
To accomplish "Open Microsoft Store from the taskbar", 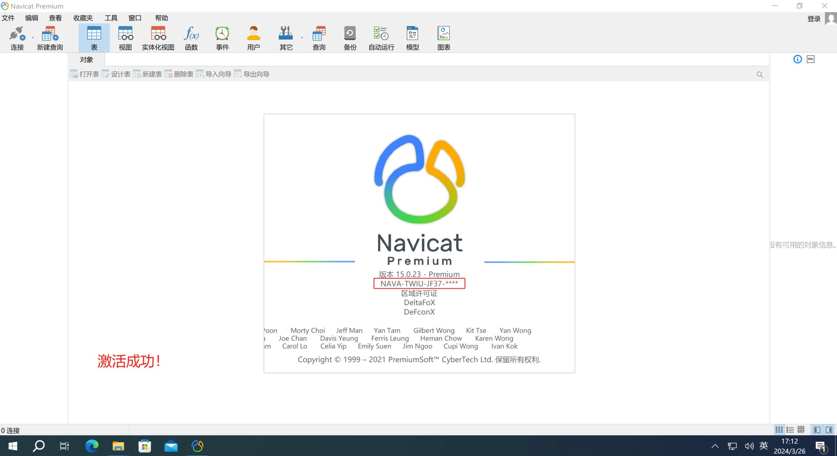I will point(145,446).
